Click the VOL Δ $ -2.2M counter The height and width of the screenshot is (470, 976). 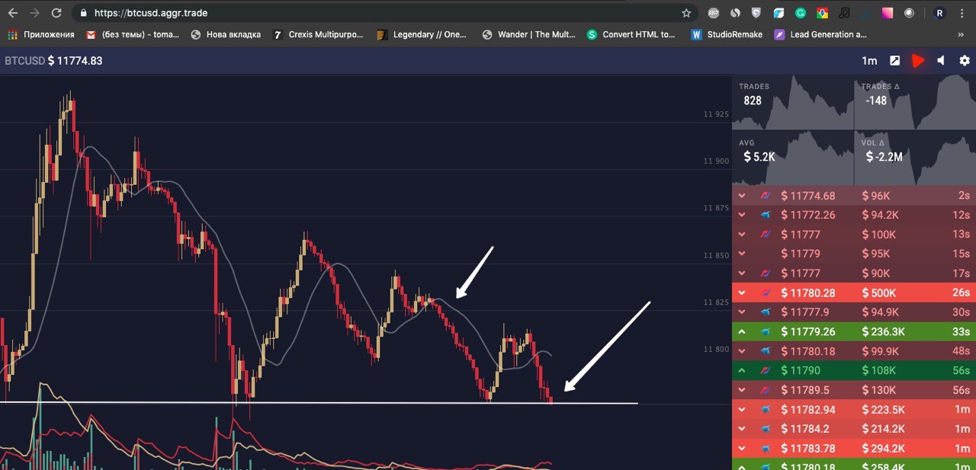pos(915,158)
